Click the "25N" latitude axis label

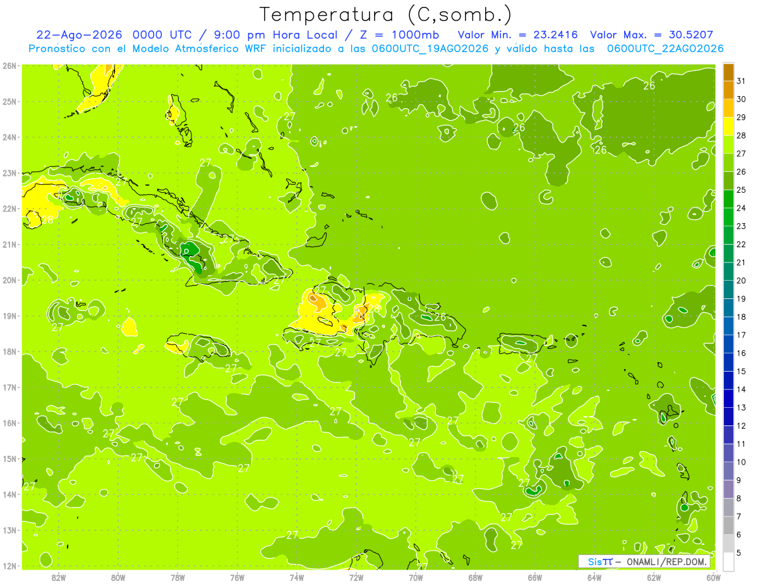[9, 101]
